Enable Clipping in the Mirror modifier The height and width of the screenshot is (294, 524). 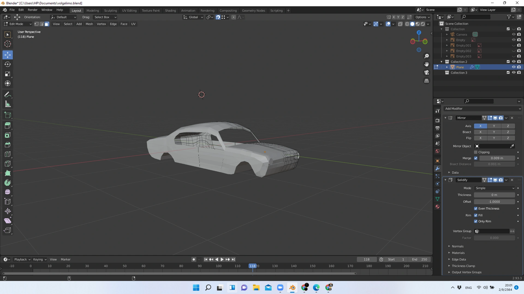point(476,152)
